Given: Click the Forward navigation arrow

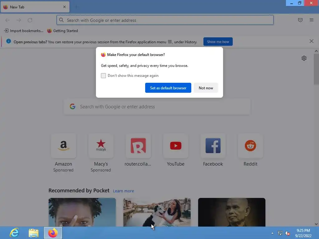Looking at the screenshot, I should coord(19,20).
